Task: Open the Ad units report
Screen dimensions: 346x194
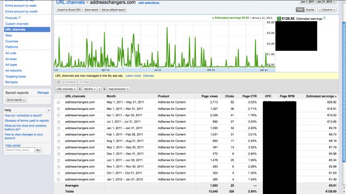Action: [10, 53]
